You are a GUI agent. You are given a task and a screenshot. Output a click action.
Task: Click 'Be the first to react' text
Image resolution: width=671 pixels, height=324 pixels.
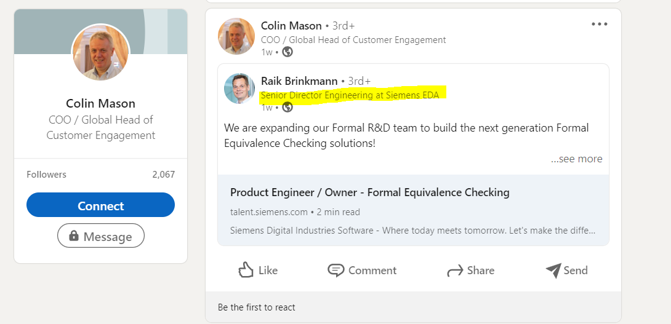257,307
